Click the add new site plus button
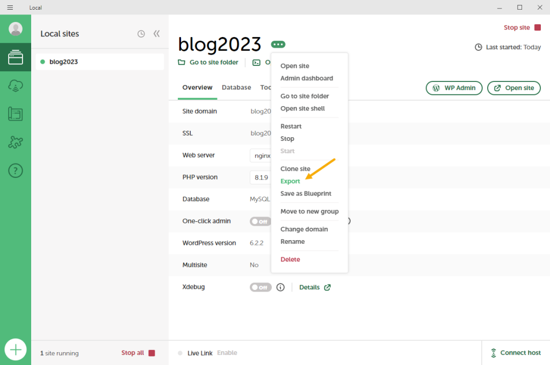The height and width of the screenshot is (365, 550). (x=16, y=350)
